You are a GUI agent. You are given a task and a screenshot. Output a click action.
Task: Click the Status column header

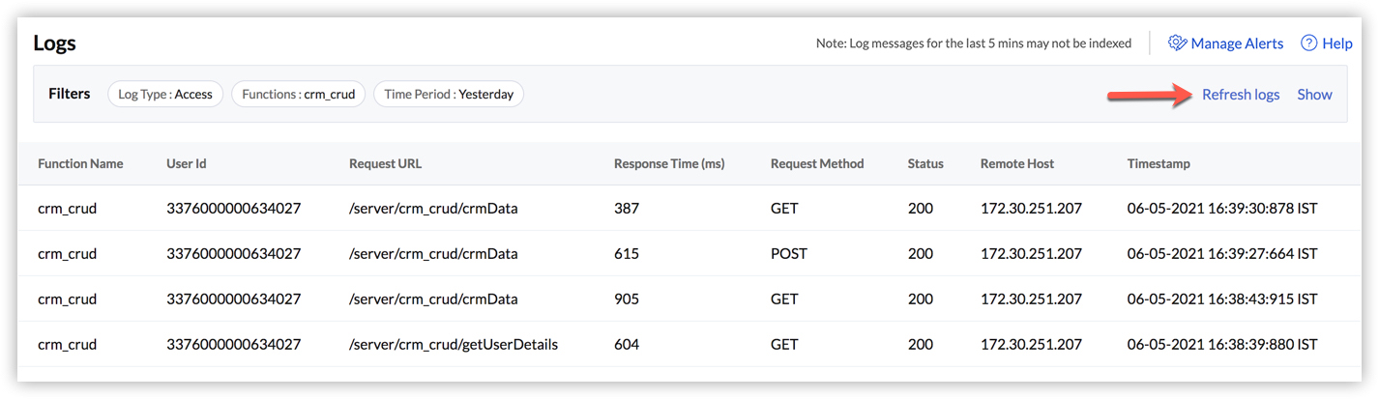[925, 164]
